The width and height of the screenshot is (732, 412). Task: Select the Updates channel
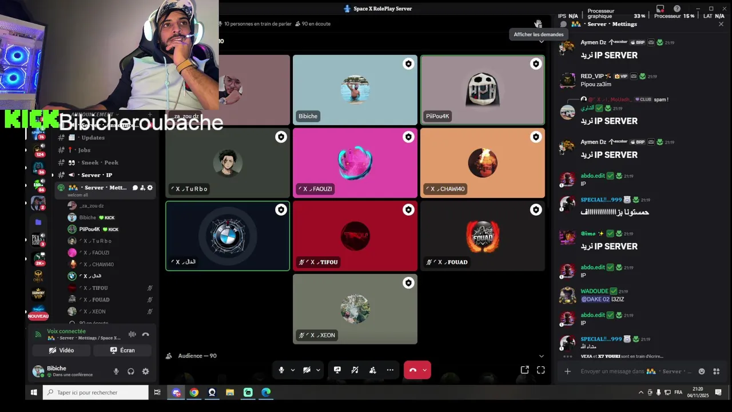point(106,137)
